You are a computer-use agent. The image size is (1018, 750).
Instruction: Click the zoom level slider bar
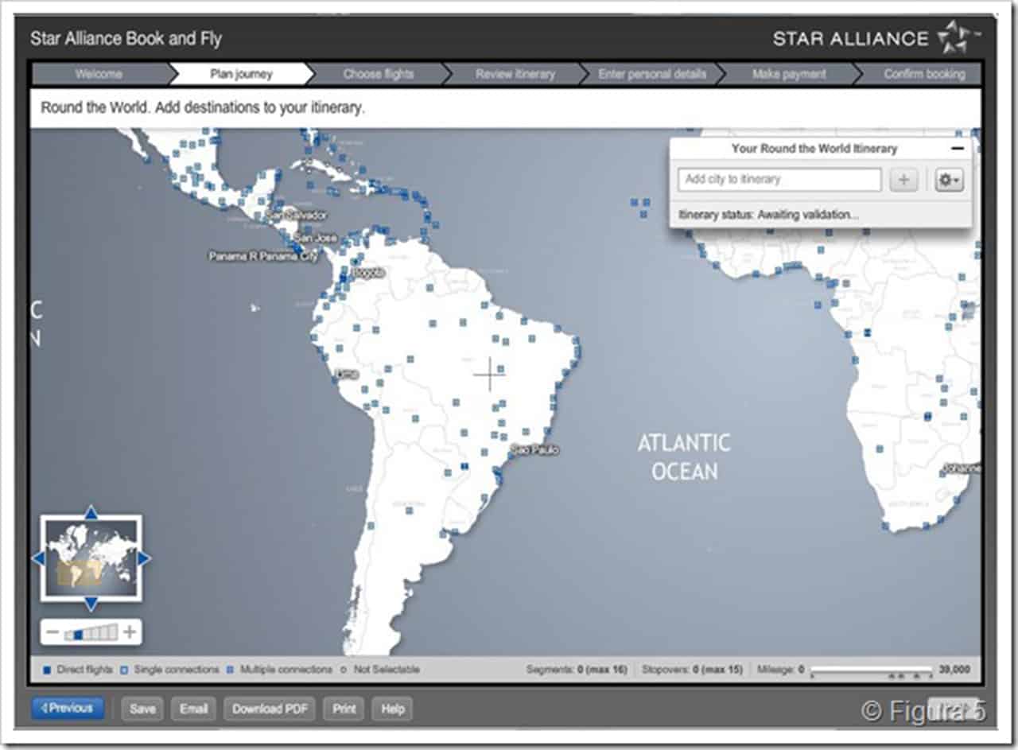point(91,633)
